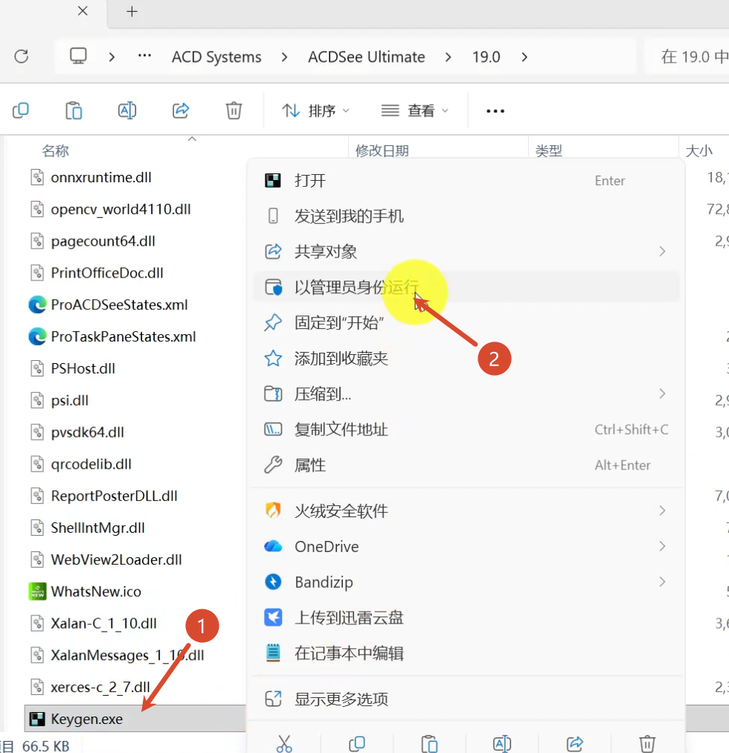Expand the chevron after 19.0 in the breadcrumb
Viewport: 729px width, 753px height.
[524, 57]
